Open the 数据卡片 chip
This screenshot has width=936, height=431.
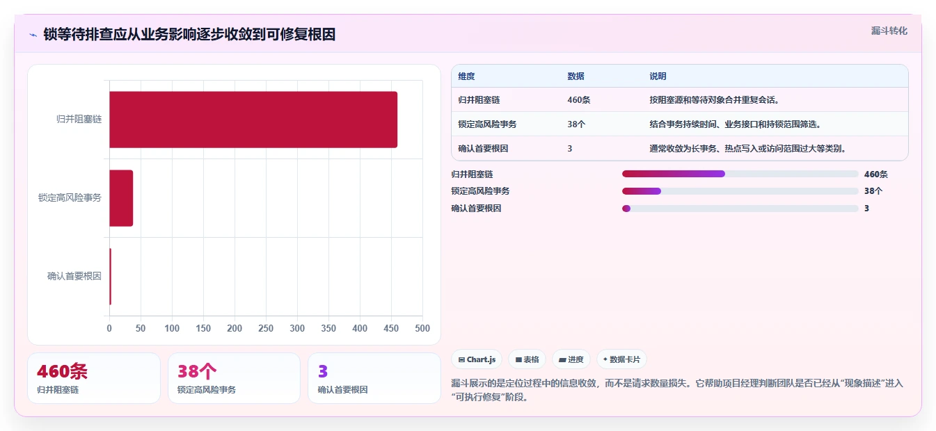tap(622, 359)
